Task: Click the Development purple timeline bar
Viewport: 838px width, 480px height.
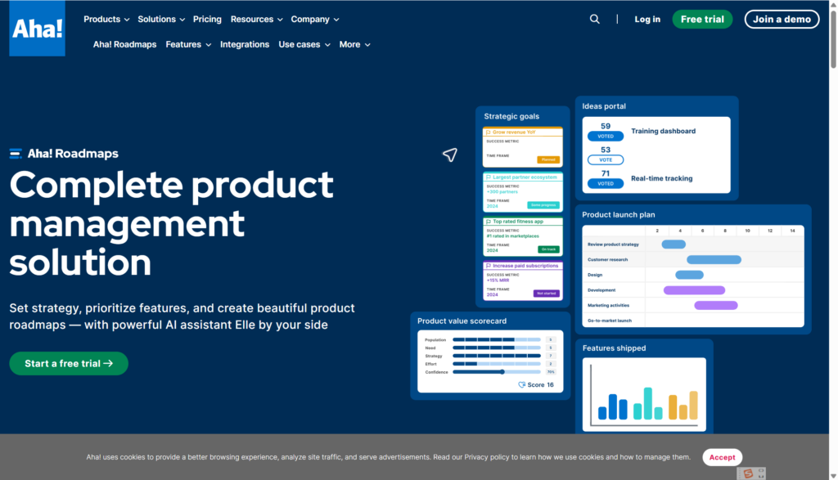Action: pyautogui.click(x=694, y=290)
